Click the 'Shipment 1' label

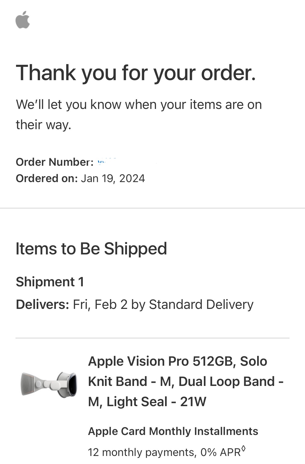[x=50, y=282]
